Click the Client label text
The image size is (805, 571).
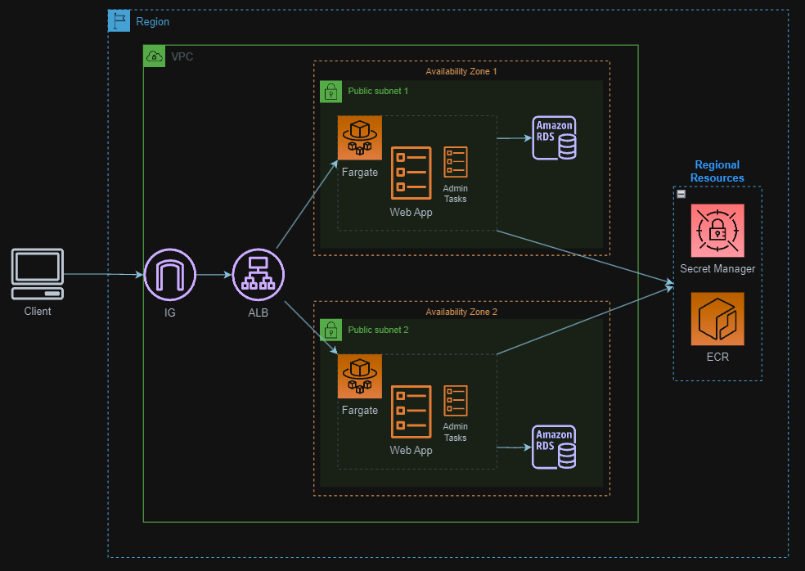tap(38, 311)
